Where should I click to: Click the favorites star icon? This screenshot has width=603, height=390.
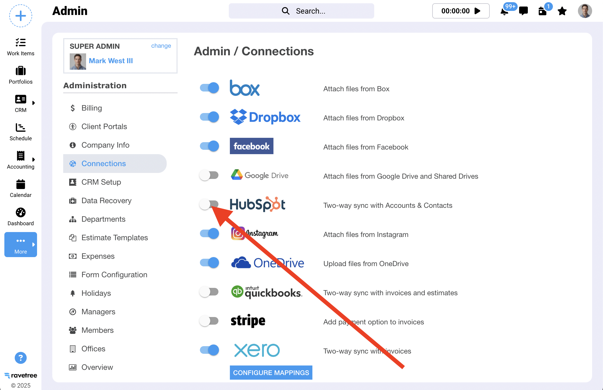point(562,11)
